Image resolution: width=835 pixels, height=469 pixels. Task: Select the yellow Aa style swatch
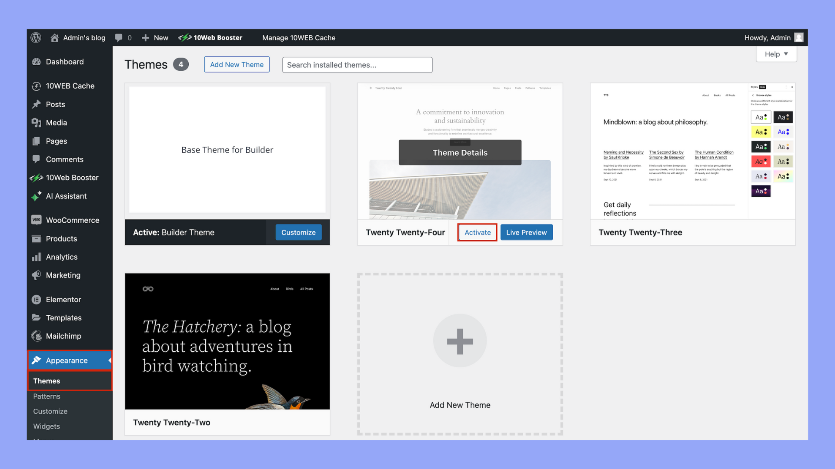761,132
